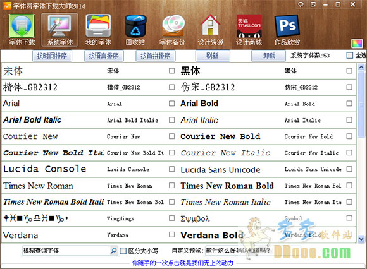Open the color skin palette icon
367x269 pixels.
(x=357, y=44)
